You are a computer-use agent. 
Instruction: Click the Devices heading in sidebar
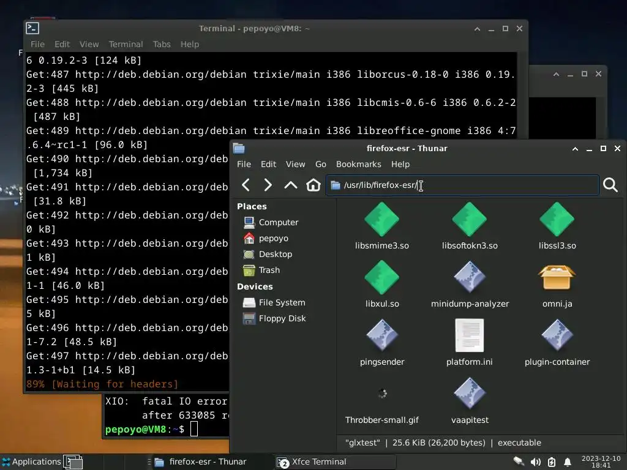255,286
